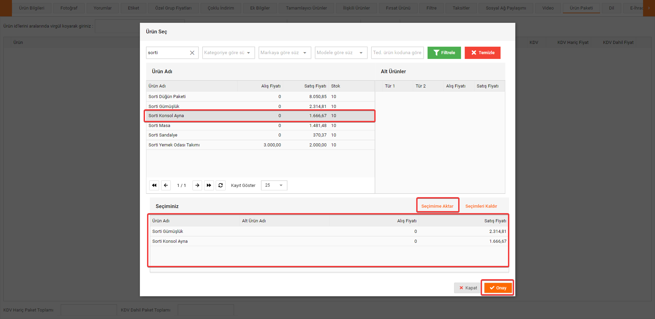Go to the next page of results
Viewport: 655px width, 319px height.
(x=197, y=185)
